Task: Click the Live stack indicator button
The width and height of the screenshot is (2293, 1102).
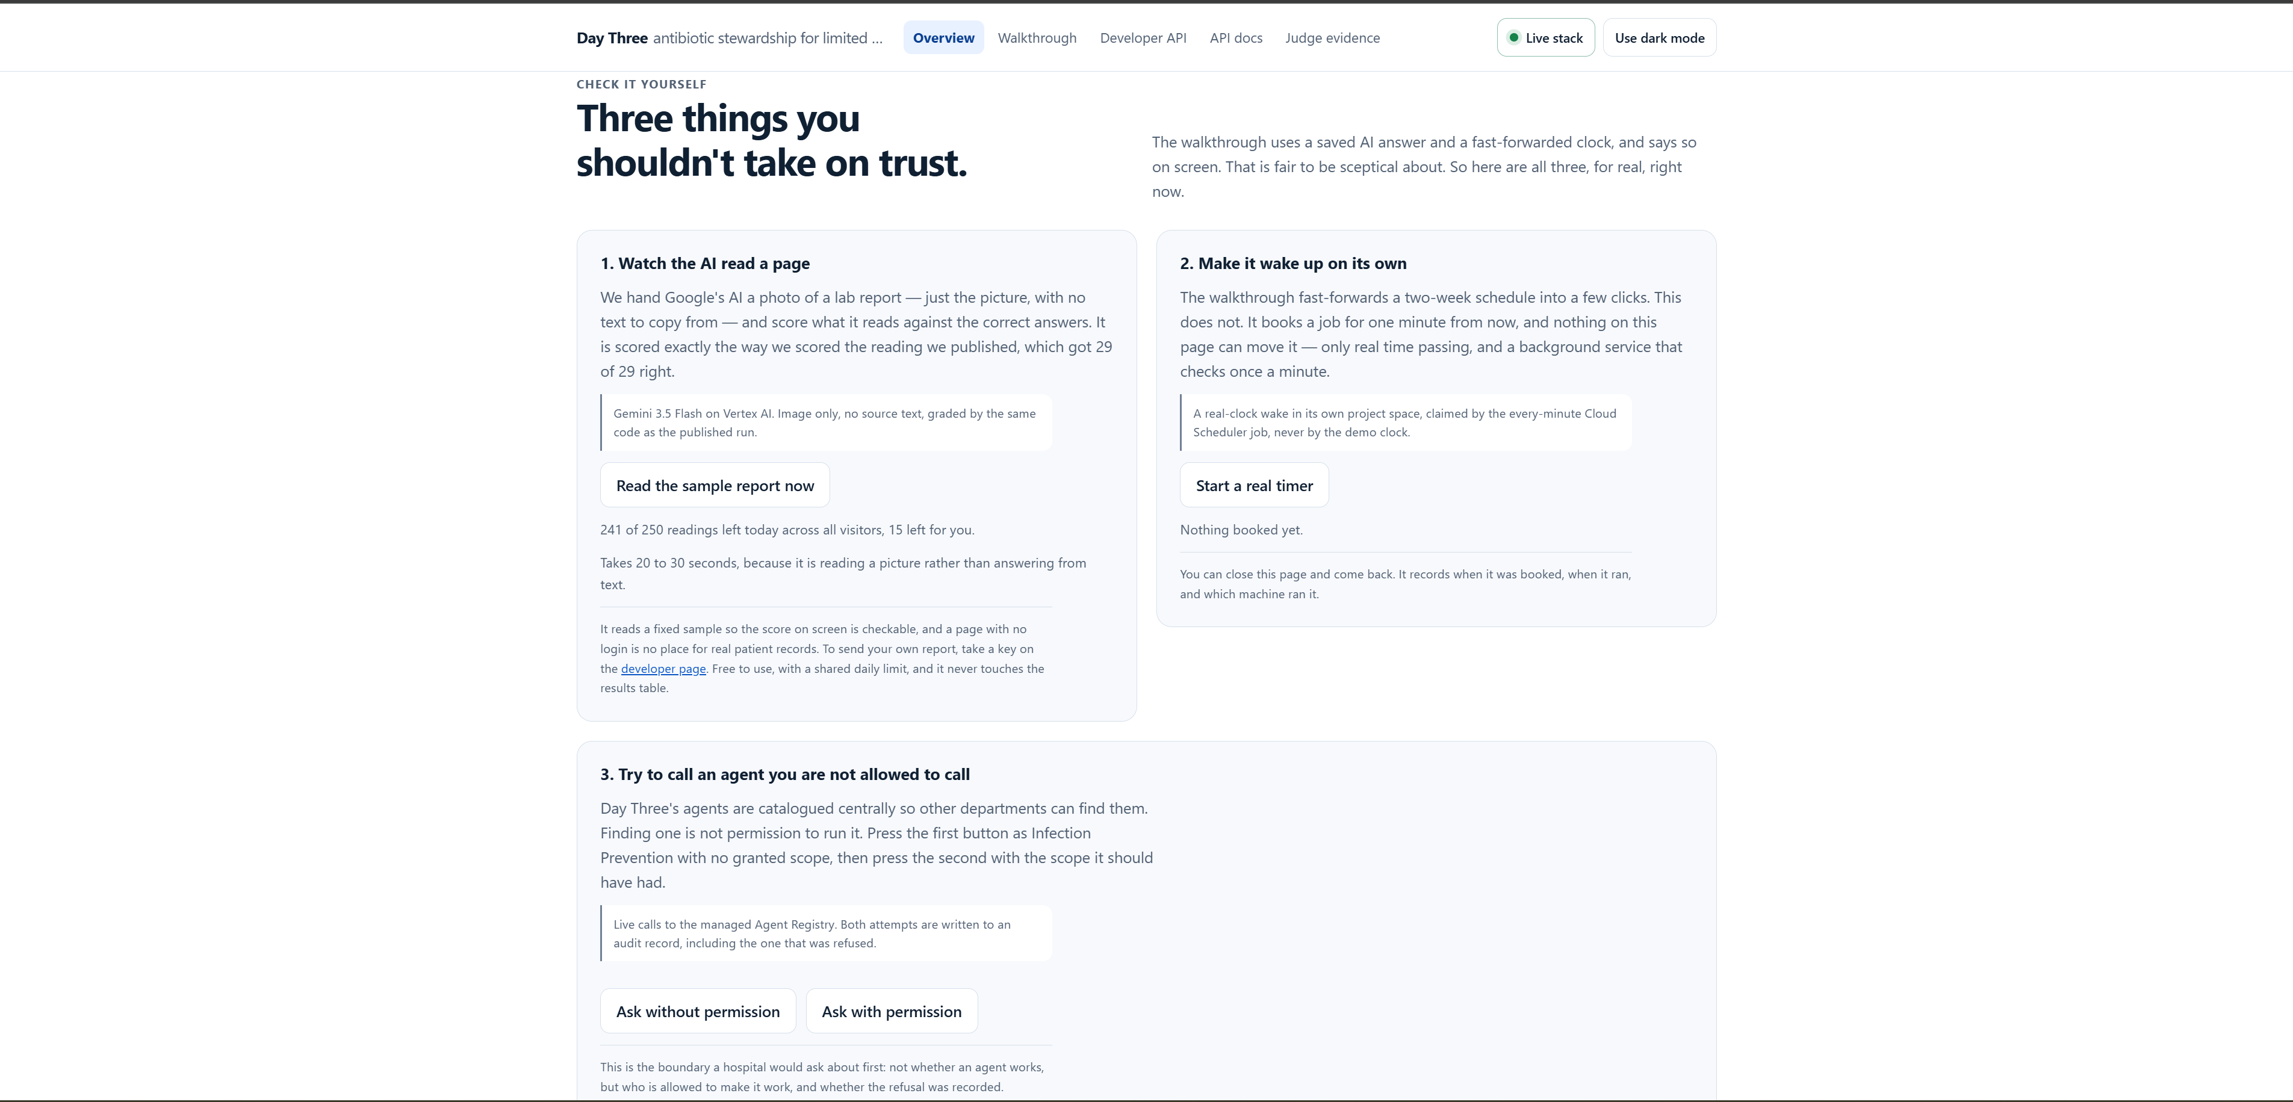Action: (1545, 37)
